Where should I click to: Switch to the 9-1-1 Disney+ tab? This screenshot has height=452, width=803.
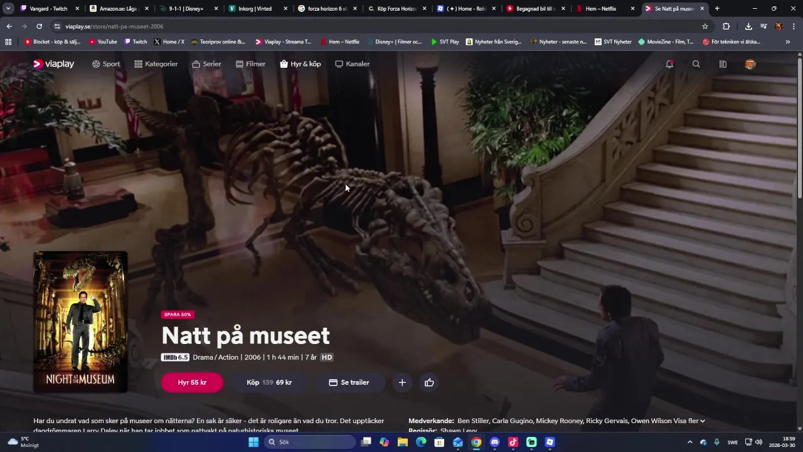pos(186,9)
